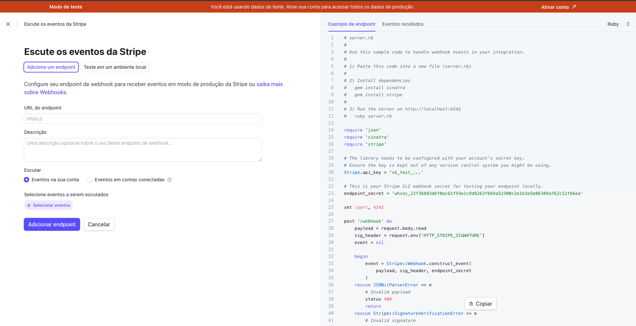Image resolution: width=636 pixels, height=326 pixels.
Task: Choose Teste em um ambiente local
Action: [x=115, y=67]
